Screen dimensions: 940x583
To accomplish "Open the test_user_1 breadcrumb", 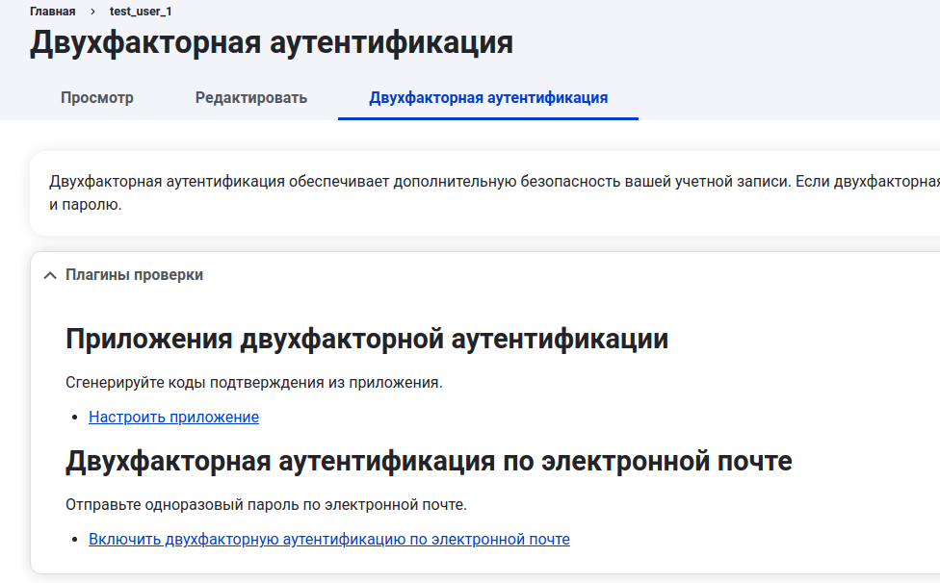I will (141, 12).
